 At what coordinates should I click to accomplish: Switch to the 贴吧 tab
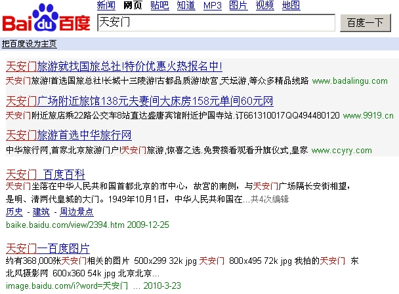[x=159, y=5]
